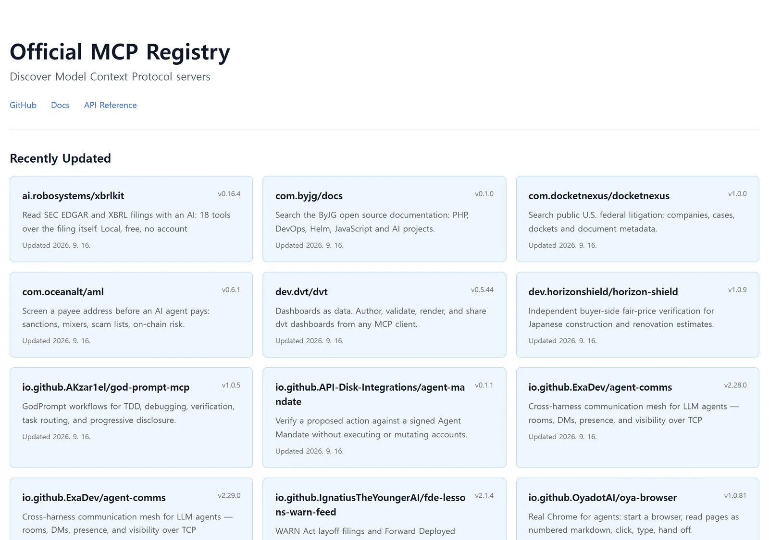
Task: Open the Docs link
Action: pyautogui.click(x=60, y=105)
